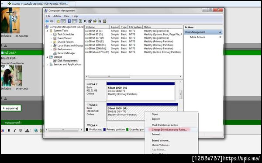
Task: Choose Change Drive Letter and Paths
Action: tap(169, 130)
